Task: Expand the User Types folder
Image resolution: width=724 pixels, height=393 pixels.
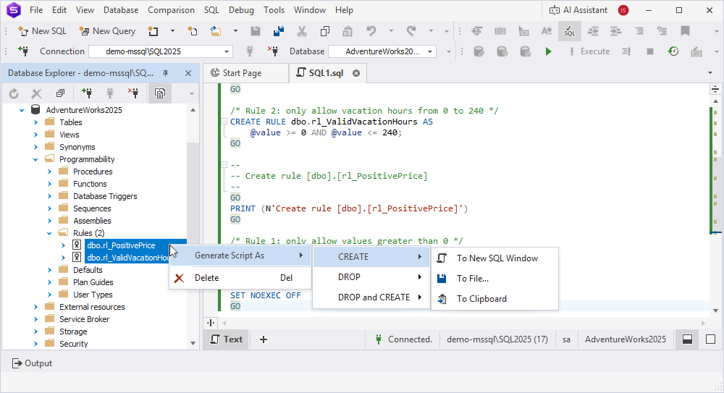Action: pyautogui.click(x=49, y=295)
